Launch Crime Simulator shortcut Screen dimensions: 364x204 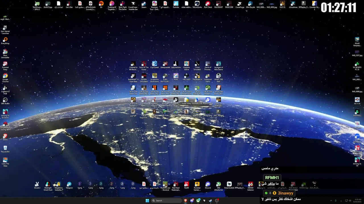click(197, 66)
